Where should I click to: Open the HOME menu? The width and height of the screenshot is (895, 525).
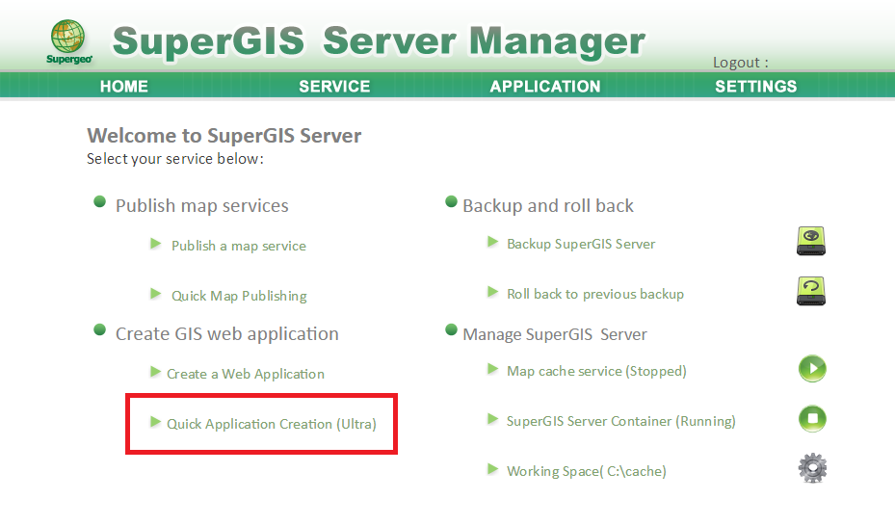pyautogui.click(x=124, y=86)
